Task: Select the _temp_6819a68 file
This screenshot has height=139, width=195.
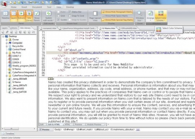Action: tap(19, 79)
